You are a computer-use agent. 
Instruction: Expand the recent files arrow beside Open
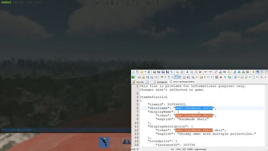[145, 72]
